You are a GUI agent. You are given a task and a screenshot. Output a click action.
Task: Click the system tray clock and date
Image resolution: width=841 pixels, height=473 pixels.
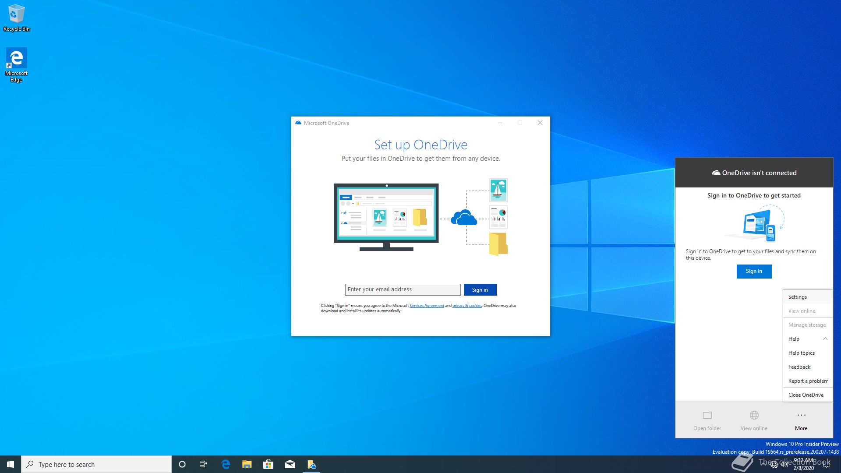pos(804,464)
